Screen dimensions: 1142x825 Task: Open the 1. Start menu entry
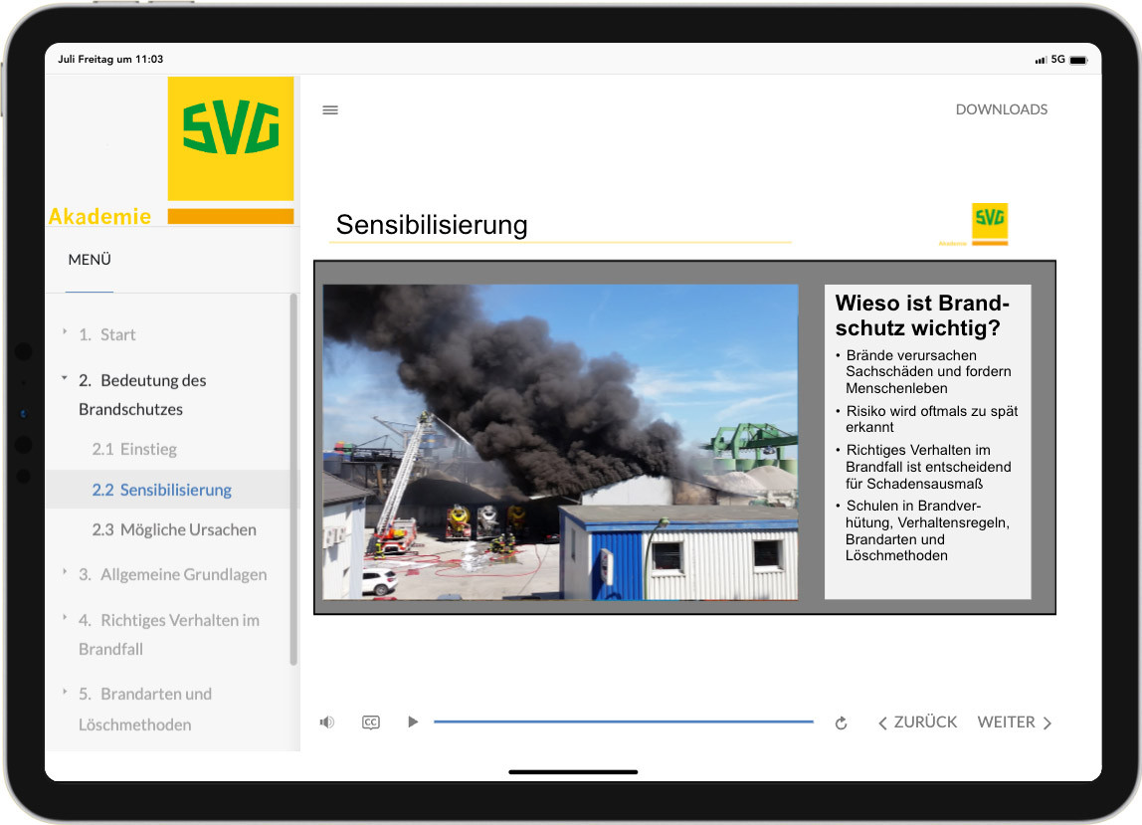point(107,334)
